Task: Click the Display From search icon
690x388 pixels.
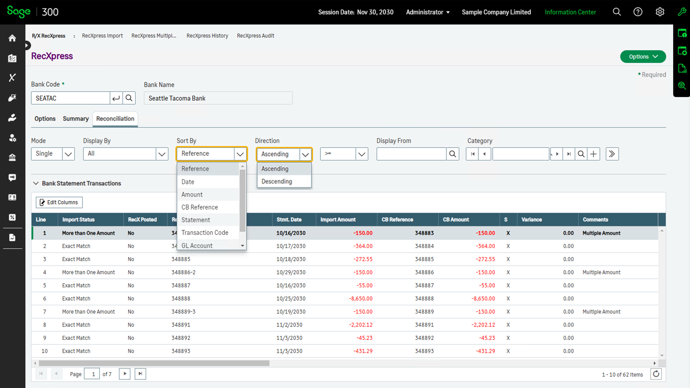Action: click(x=452, y=154)
